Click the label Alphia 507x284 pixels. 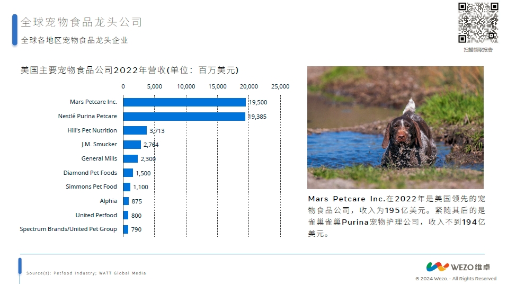tap(108, 201)
